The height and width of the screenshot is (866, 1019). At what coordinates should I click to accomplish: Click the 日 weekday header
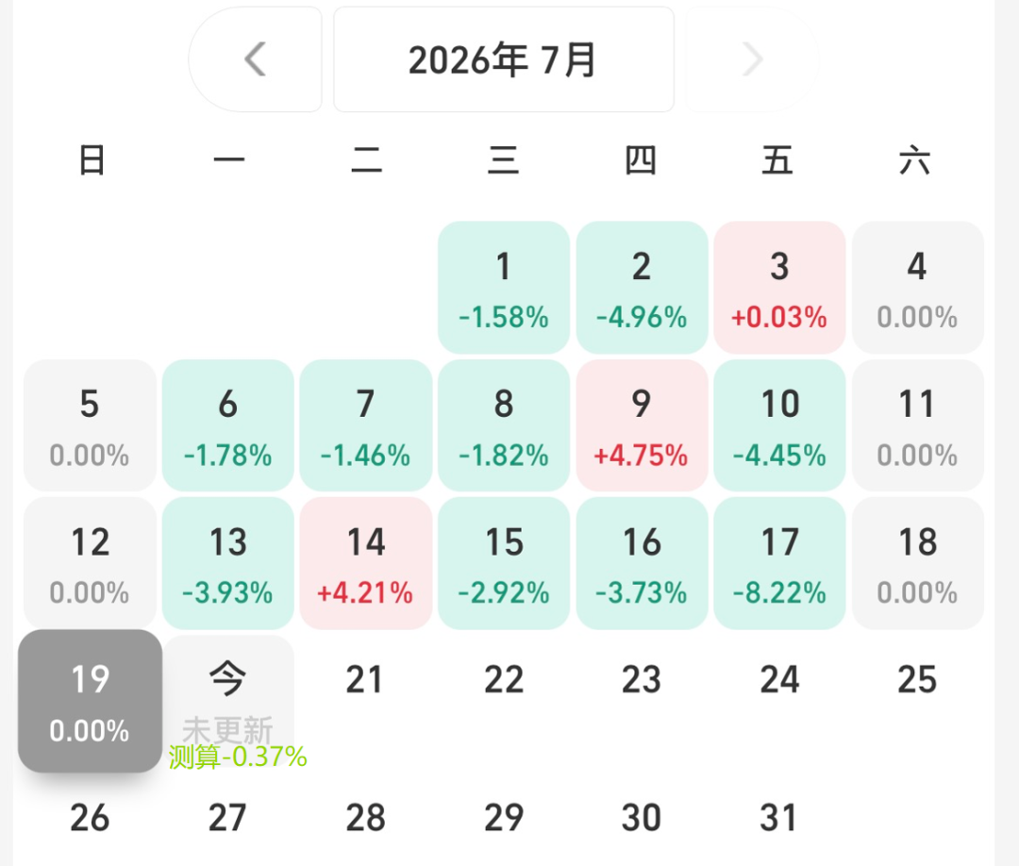92,159
